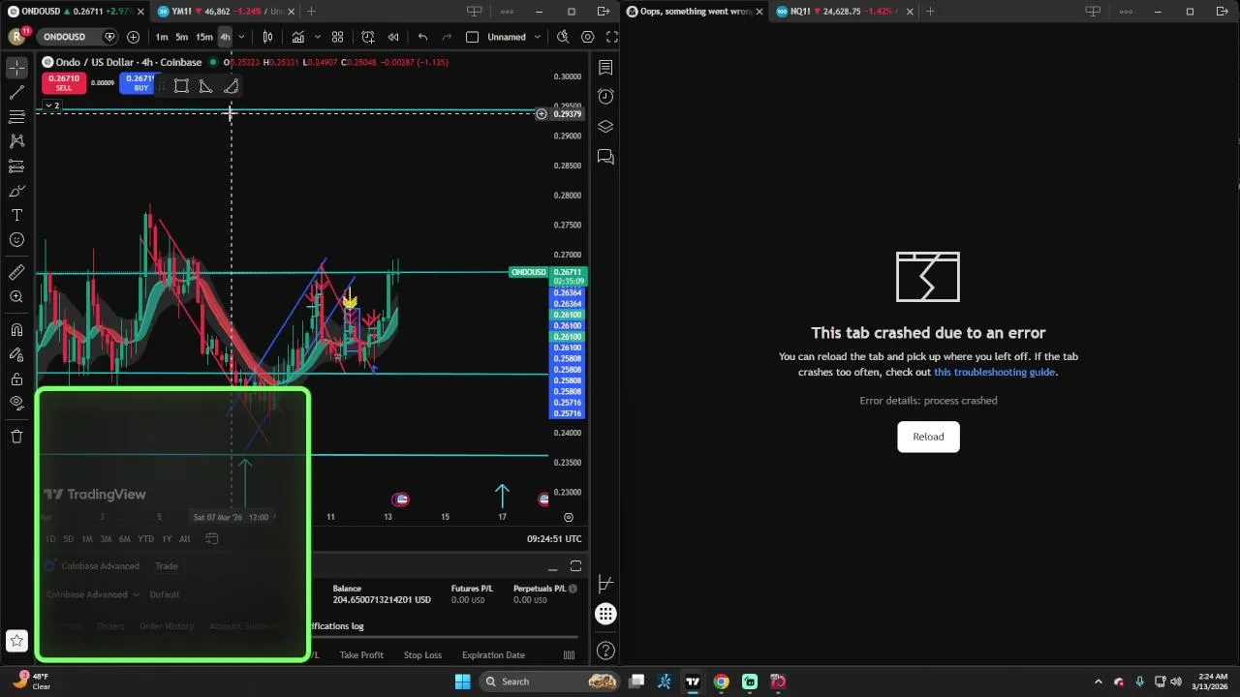The height and width of the screenshot is (697, 1240).
Task: Toggle lock all drawings
Action: (16, 379)
